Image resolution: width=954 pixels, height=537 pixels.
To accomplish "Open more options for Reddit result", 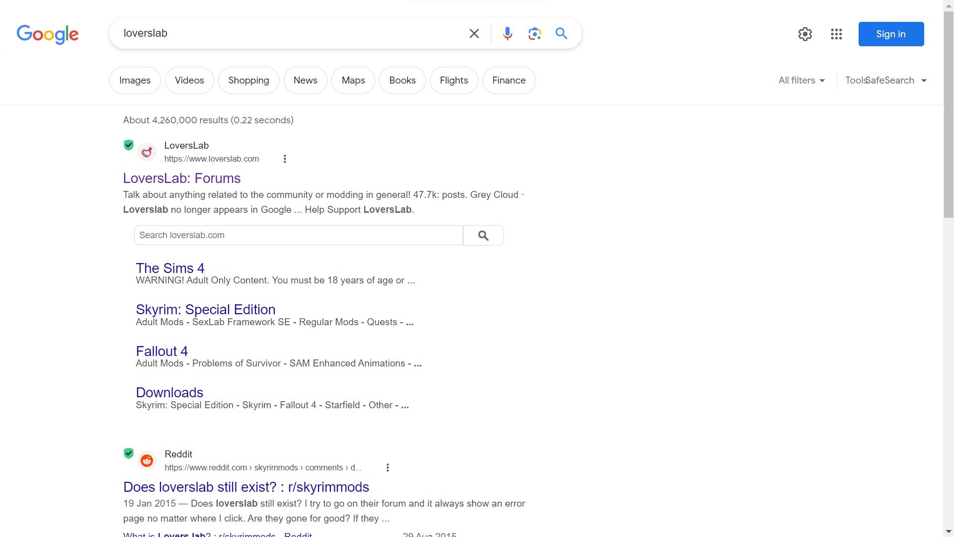I will pos(388,467).
